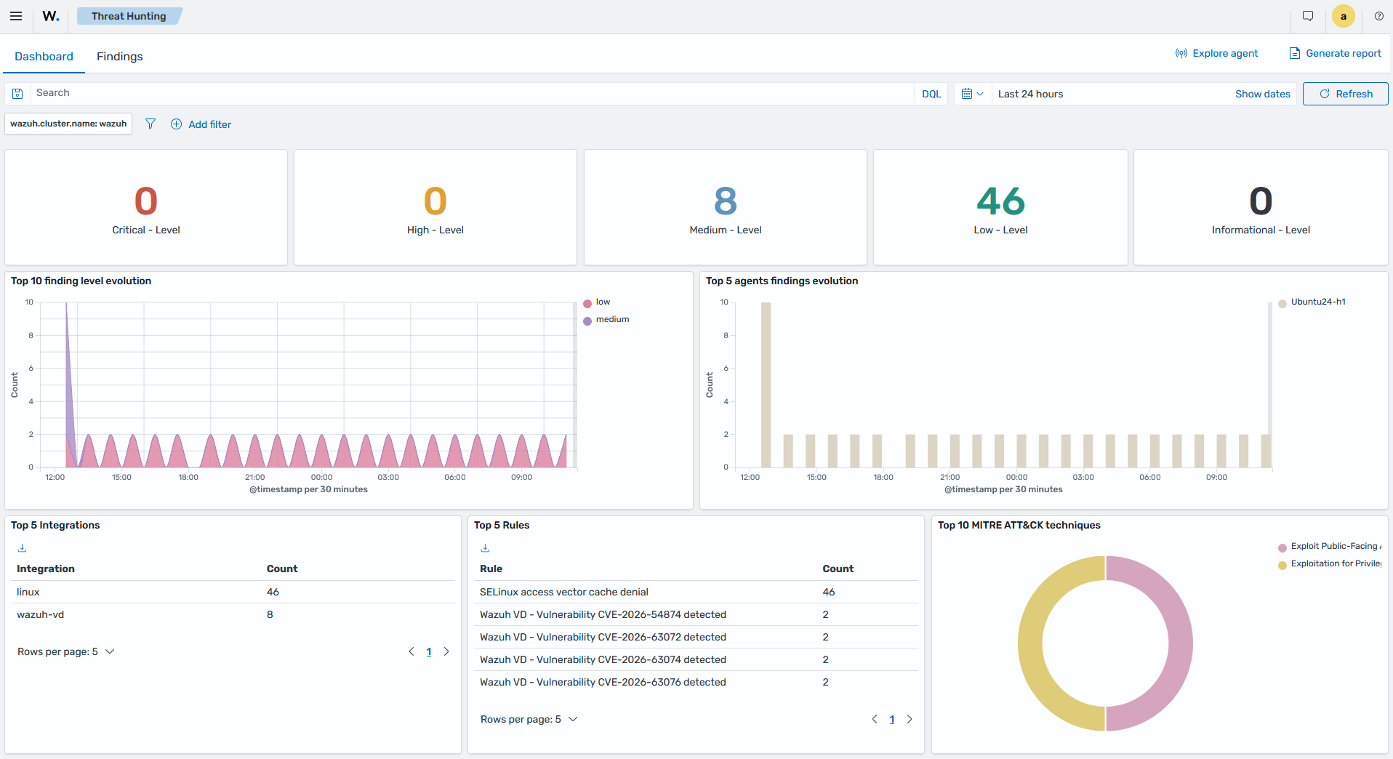The width and height of the screenshot is (1393, 759).
Task: Click Exploit Public-Facing legend dot
Action: click(x=1282, y=547)
